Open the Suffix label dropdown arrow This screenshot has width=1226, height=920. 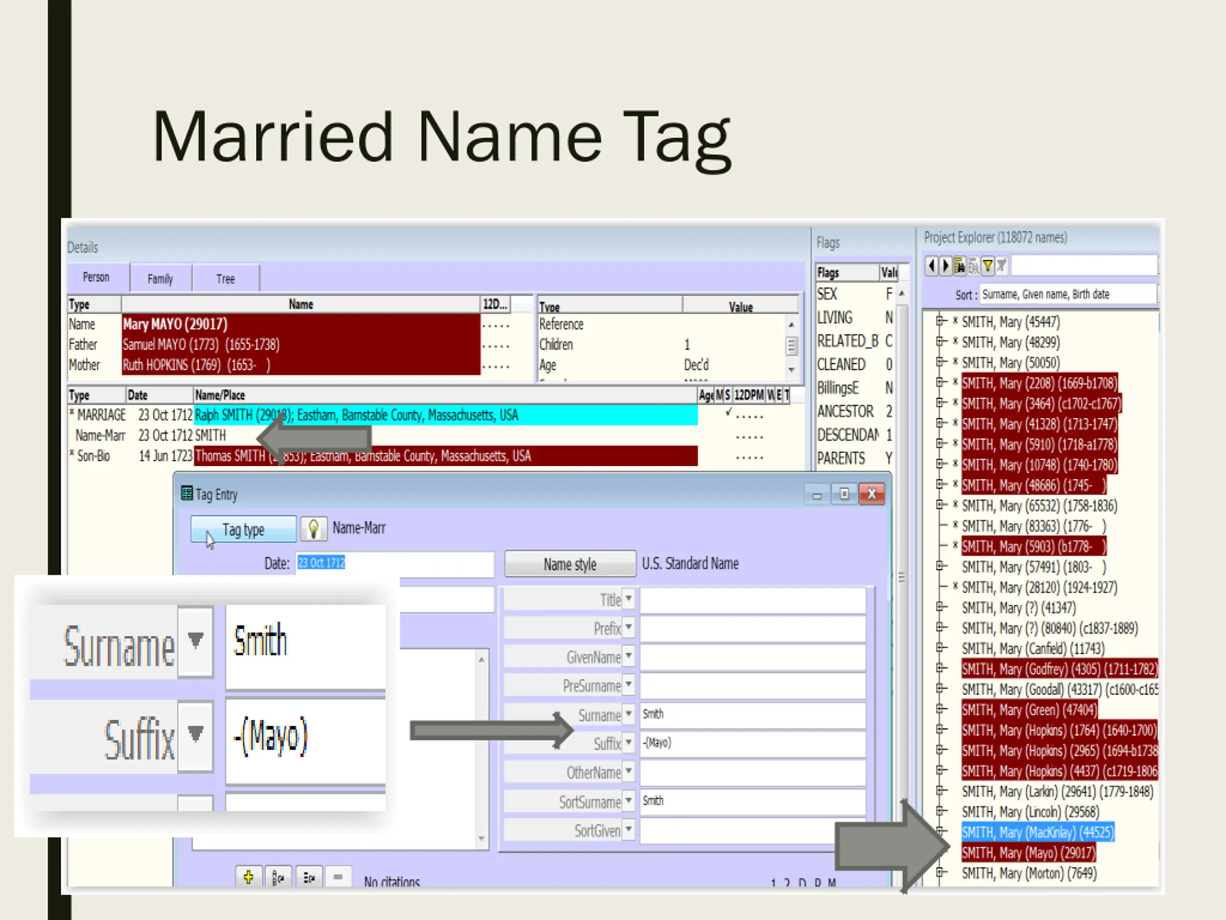(628, 742)
